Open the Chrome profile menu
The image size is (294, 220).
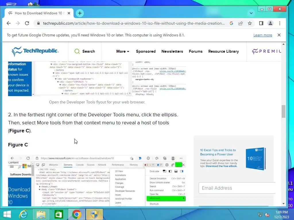[x=270, y=23]
